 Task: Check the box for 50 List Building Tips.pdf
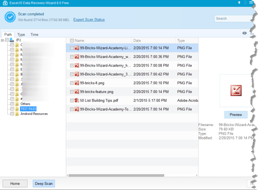click(72, 100)
